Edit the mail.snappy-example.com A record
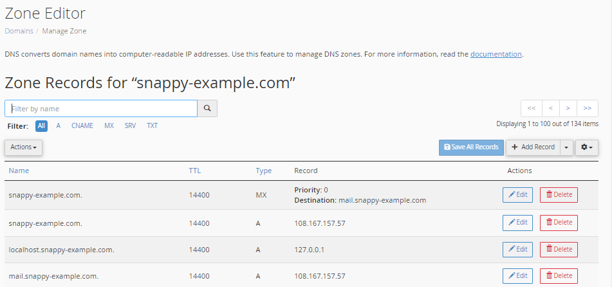The width and height of the screenshot is (612, 287). click(517, 275)
